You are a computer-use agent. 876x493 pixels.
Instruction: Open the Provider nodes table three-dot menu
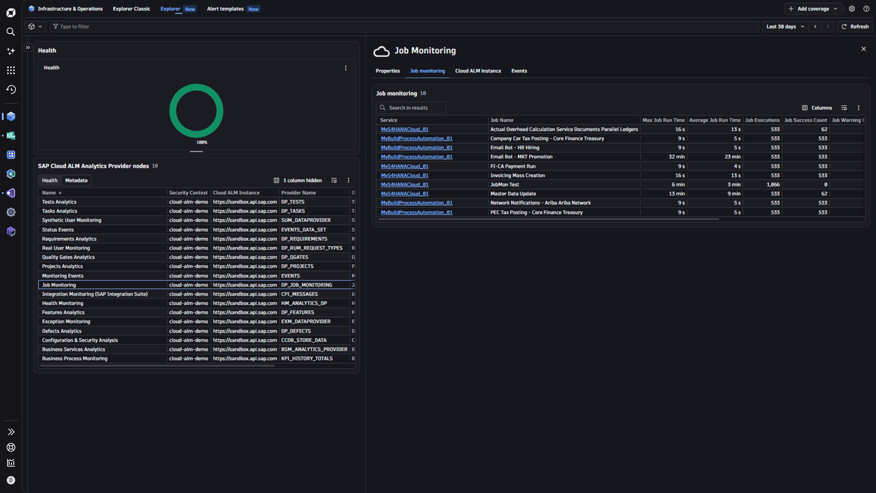349,180
